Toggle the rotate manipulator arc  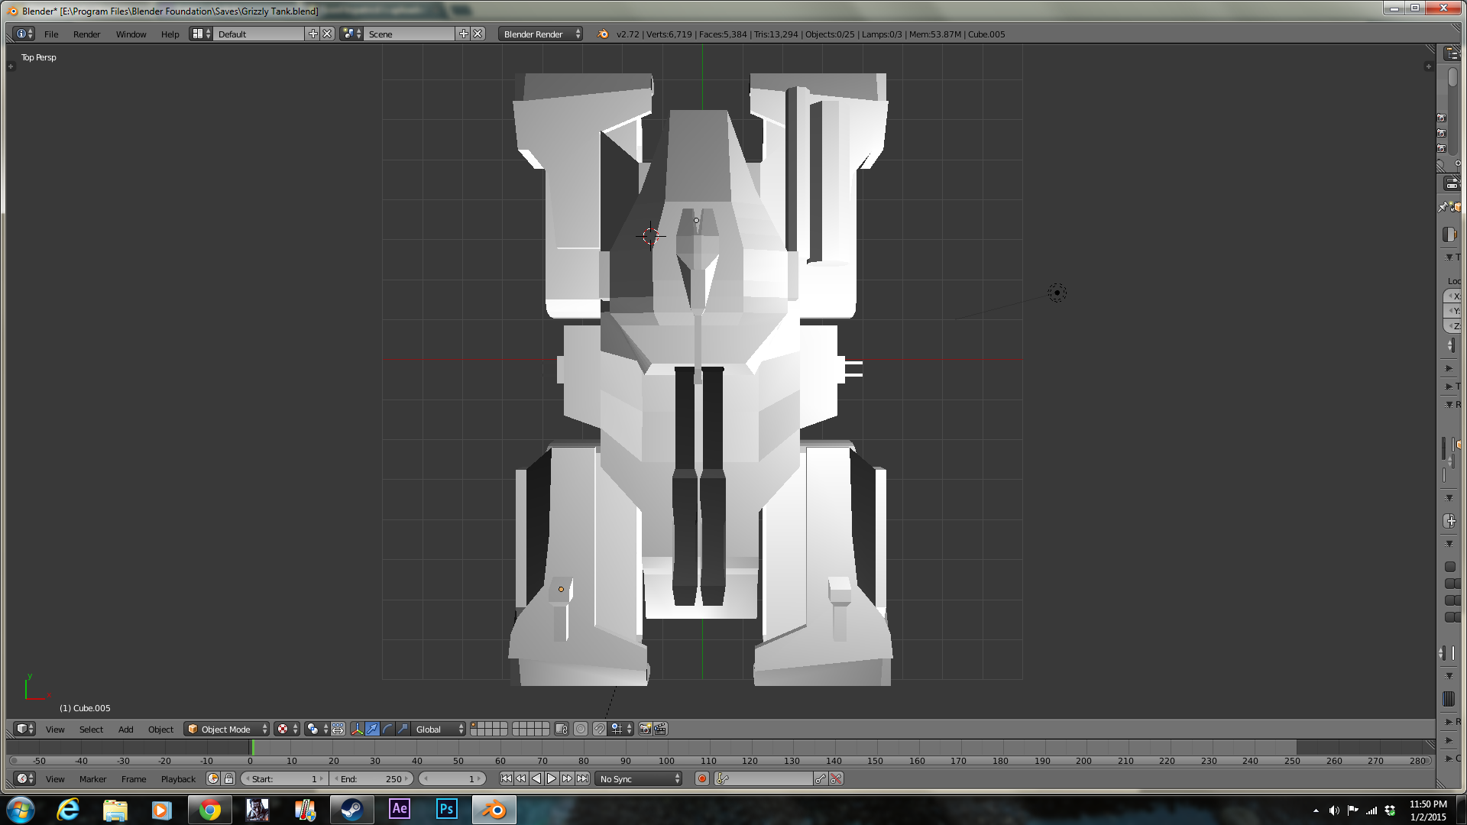pyautogui.click(x=387, y=729)
